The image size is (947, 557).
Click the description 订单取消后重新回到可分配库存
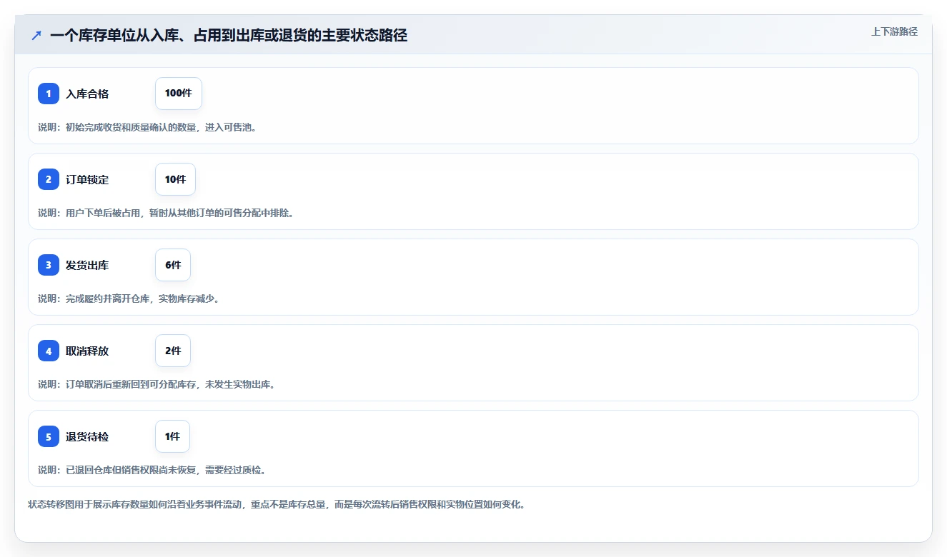(132, 384)
